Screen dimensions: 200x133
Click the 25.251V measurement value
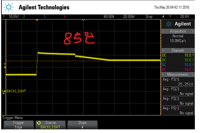[186, 84]
